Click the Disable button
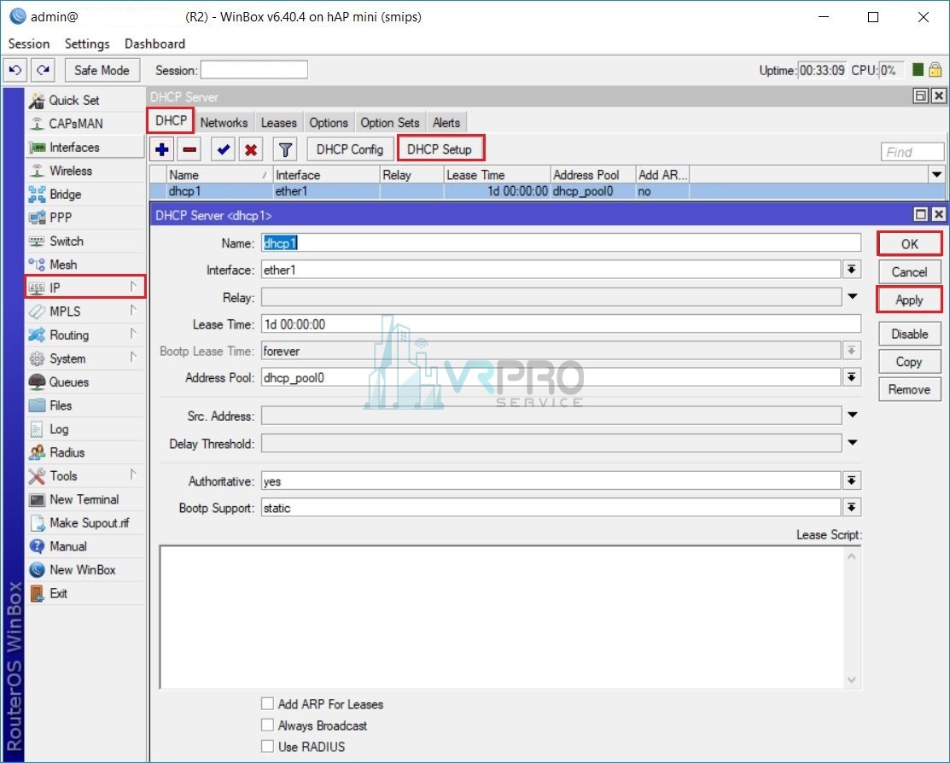 pyautogui.click(x=909, y=334)
